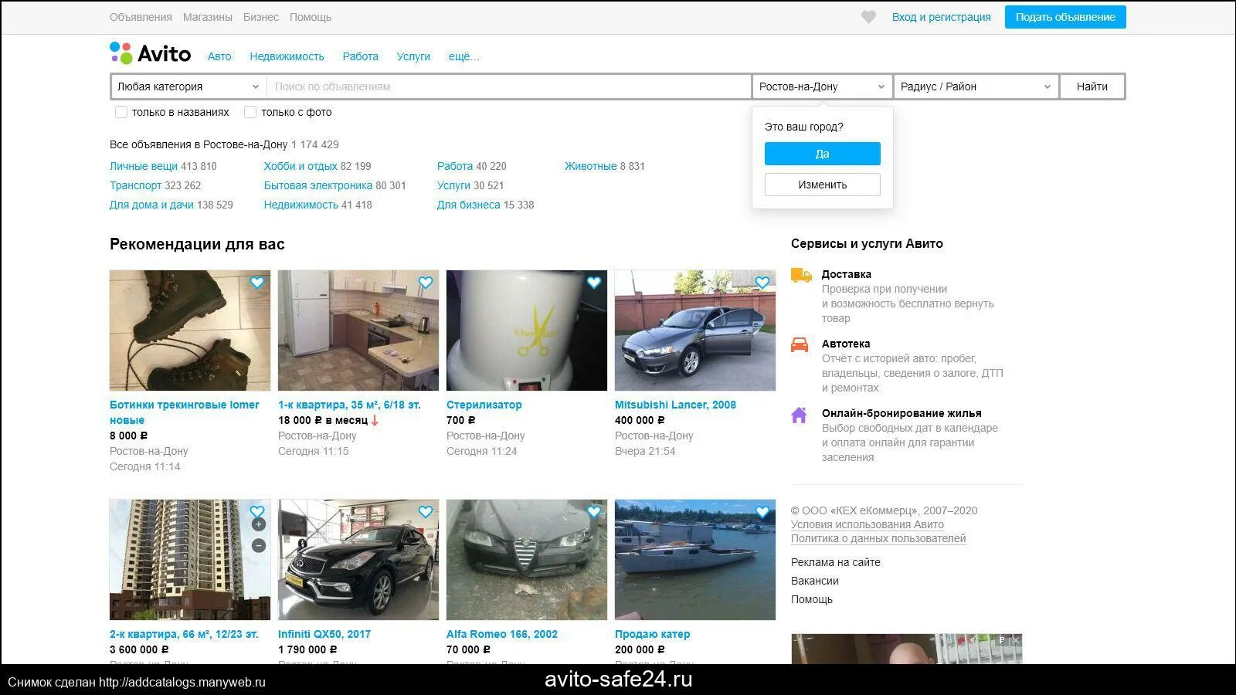This screenshot has width=1236, height=695.
Task: Favorite the Продаю катер listing
Action: (762, 511)
